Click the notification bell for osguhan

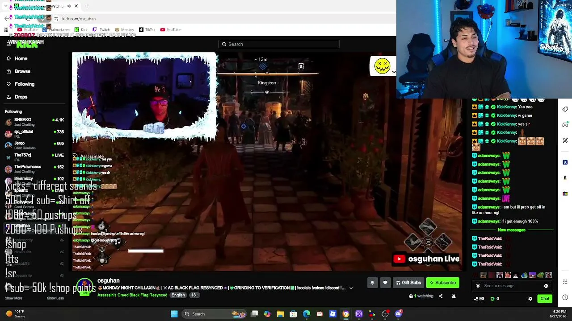(x=372, y=283)
